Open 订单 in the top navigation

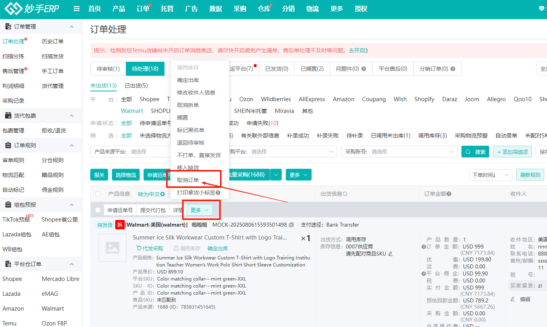(143, 9)
